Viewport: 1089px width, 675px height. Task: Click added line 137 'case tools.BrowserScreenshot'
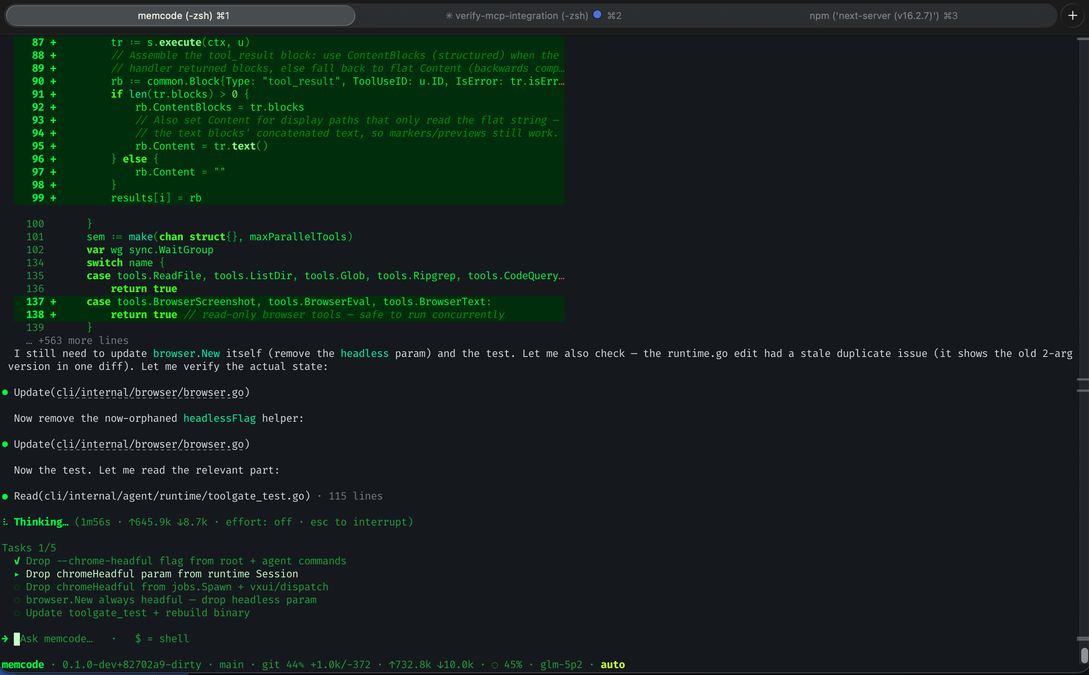coord(289,301)
